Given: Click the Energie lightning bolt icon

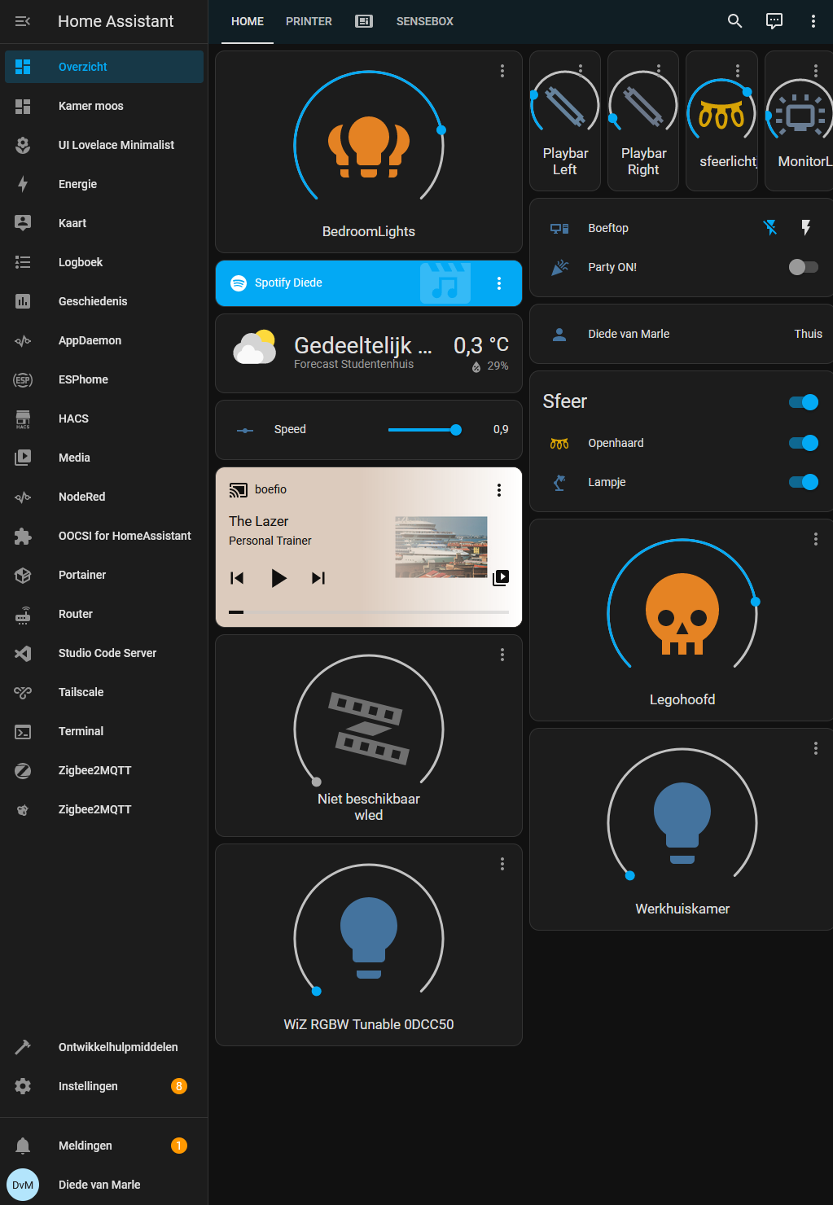Looking at the screenshot, I should (x=23, y=184).
